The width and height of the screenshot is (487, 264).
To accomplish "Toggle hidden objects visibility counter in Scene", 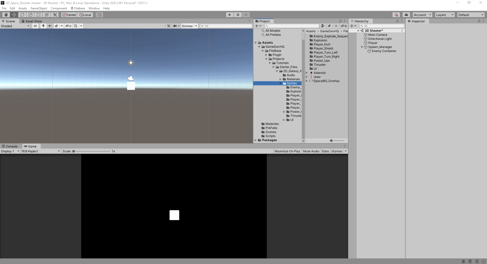I will tap(68, 26).
